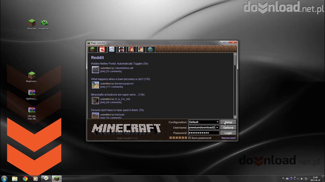The width and height of the screenshot is (325, 182).
Task: Switch to the red logo tab
Action: click(x=102, y=49)
